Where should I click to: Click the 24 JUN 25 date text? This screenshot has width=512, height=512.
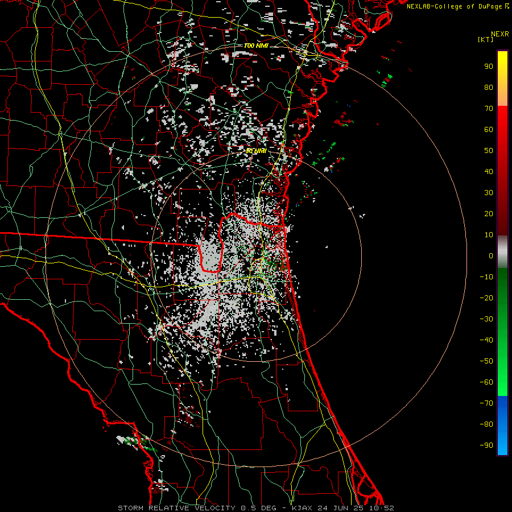tap(341, 508)
